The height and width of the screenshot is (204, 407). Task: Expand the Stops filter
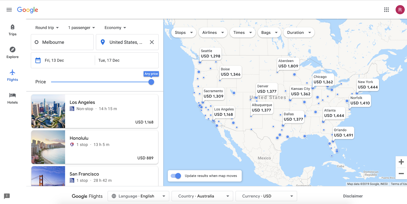pyautogui.click(x=184, y=32)
